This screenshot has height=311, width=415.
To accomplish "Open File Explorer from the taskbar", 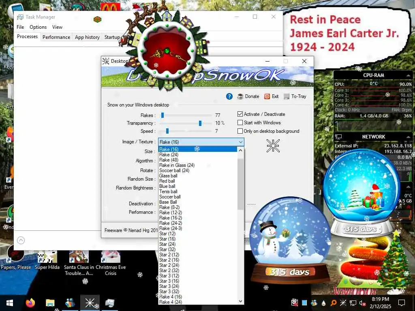I will point(50,303).
